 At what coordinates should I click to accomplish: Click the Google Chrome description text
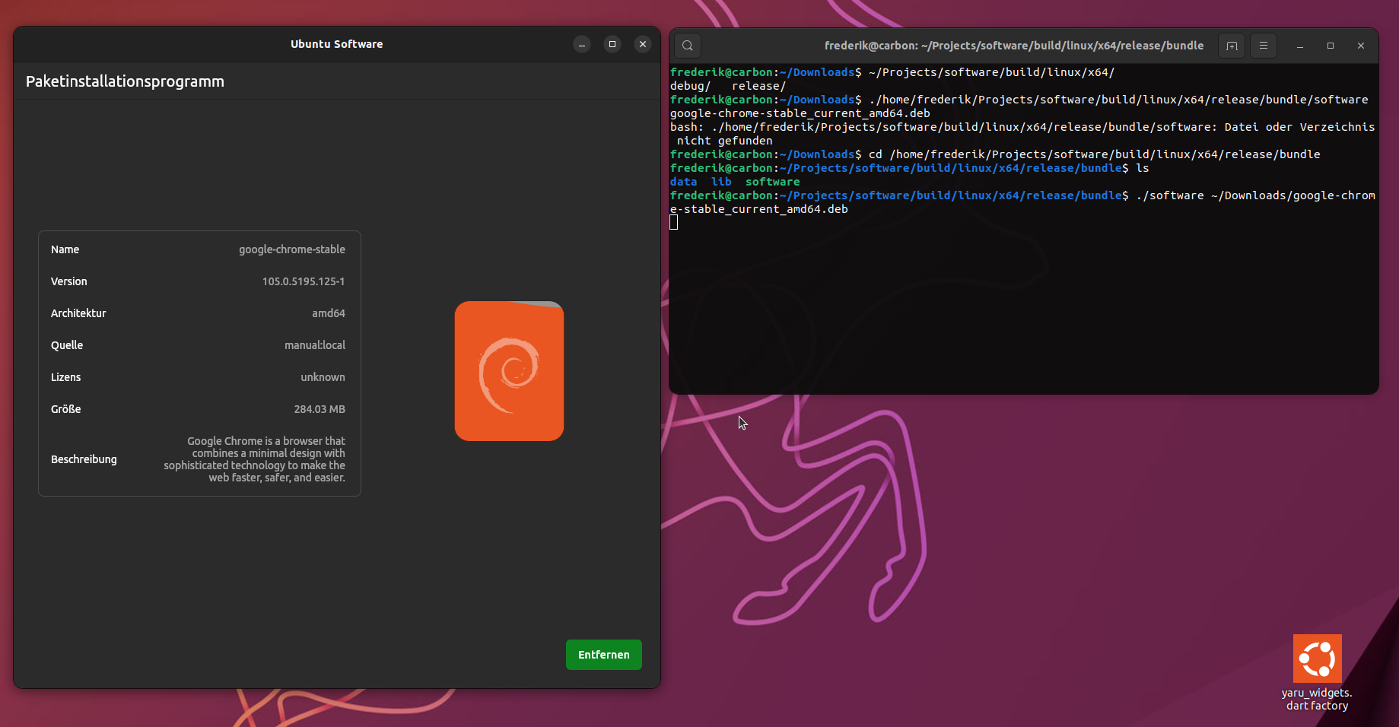[x=254, y=459]
